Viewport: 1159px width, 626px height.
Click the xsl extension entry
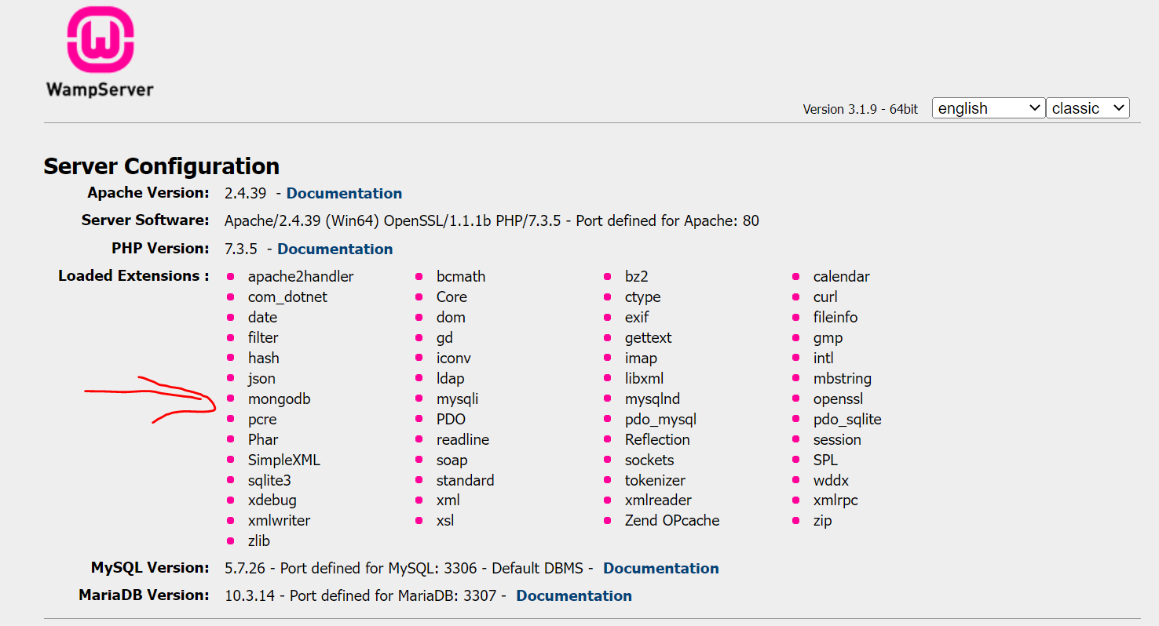pyautogui.click(x=445, y=520)
